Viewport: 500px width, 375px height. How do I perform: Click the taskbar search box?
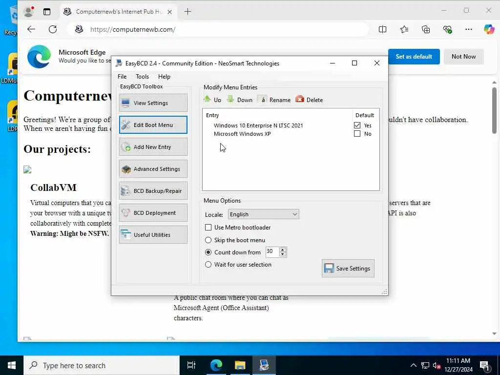pyautogui.click(x=102, y=365)
